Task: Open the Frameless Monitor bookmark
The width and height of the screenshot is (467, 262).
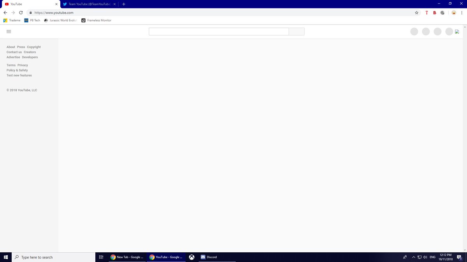Action: (97, 20)
